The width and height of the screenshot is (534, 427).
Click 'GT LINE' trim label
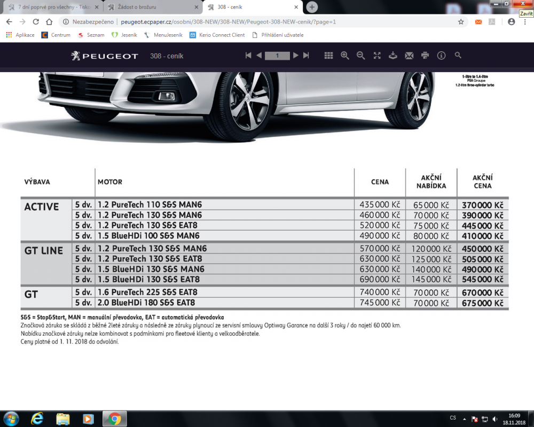point(44,251)
